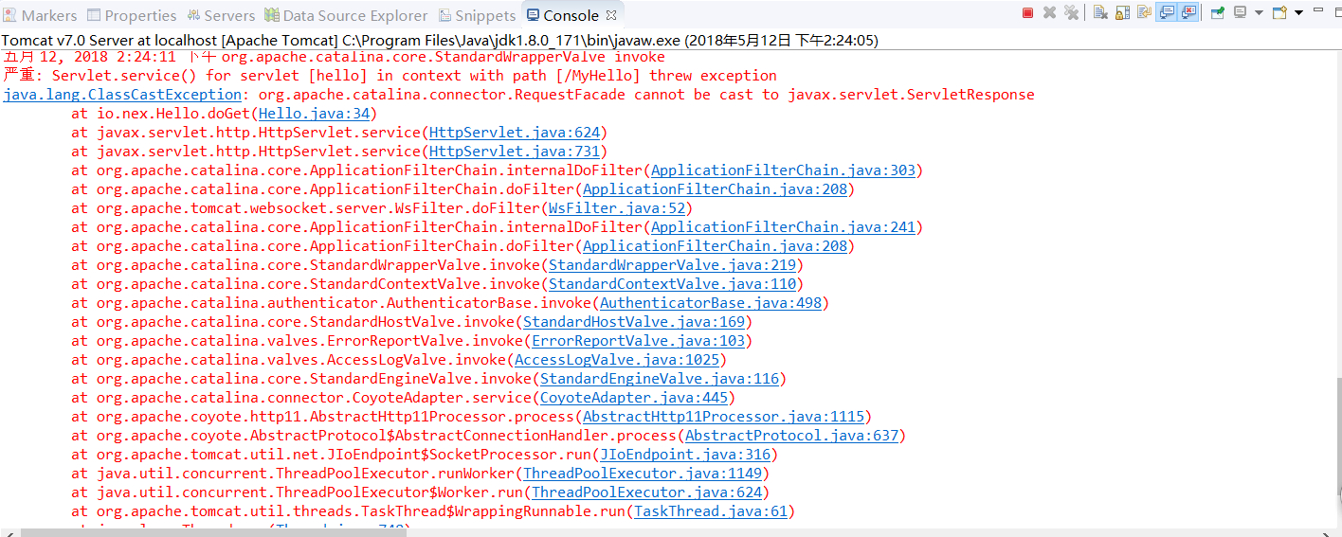Toggle Show Console When Standard Out Changes
This screenshot has height=537, width=1342.
pos(1166,12)
